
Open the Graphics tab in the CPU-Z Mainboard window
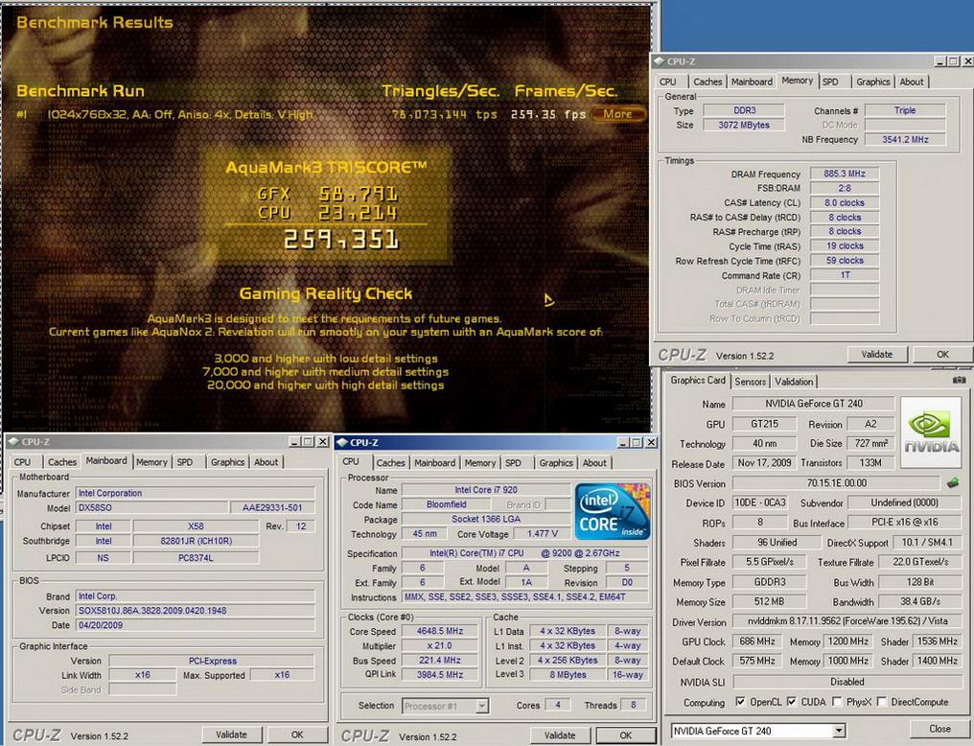[x=227, y=462]
